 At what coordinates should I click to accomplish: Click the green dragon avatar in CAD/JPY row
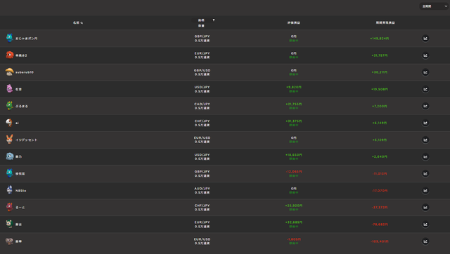pos(9,106)
